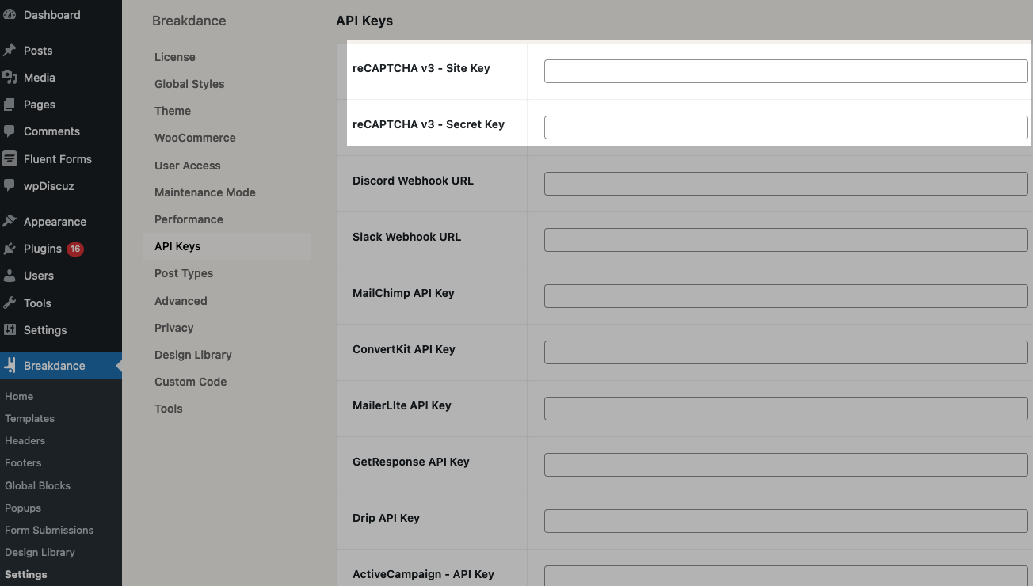Click the Users person icon
Viewport: 1033px width, 586px height.
[x=10, y=276]
